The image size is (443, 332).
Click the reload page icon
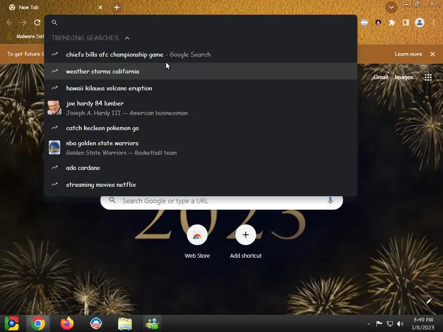click(x=37, y=22)
